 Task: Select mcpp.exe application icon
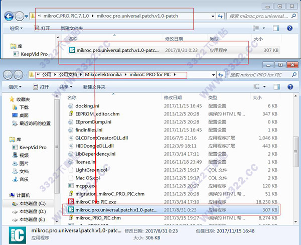tap(71, 186)
